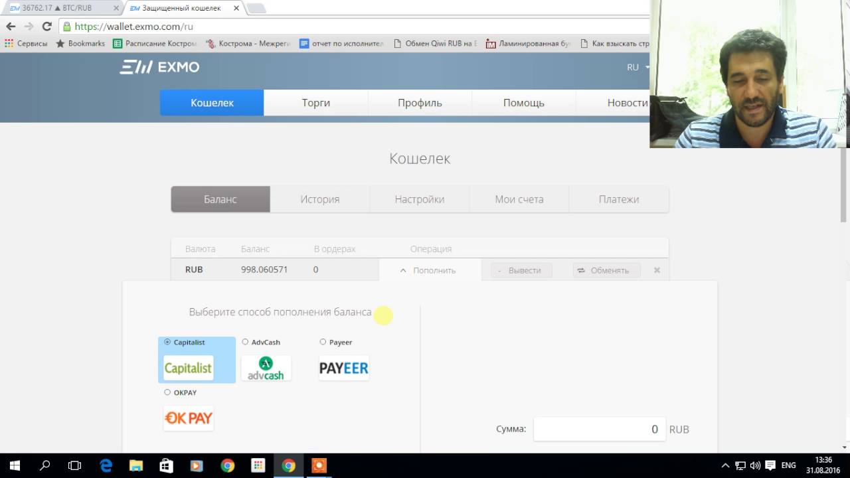Viewport: 850px width, 478px height.
Task: Switch to active Chrome window on taskbar
Action: click(288, 465)
